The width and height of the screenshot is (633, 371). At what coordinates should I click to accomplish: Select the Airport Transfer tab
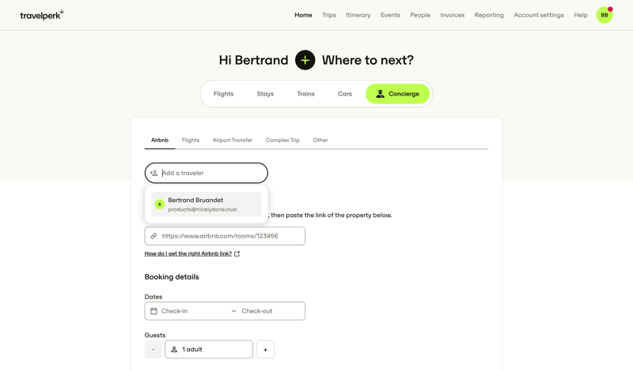(x=233, y=141)
